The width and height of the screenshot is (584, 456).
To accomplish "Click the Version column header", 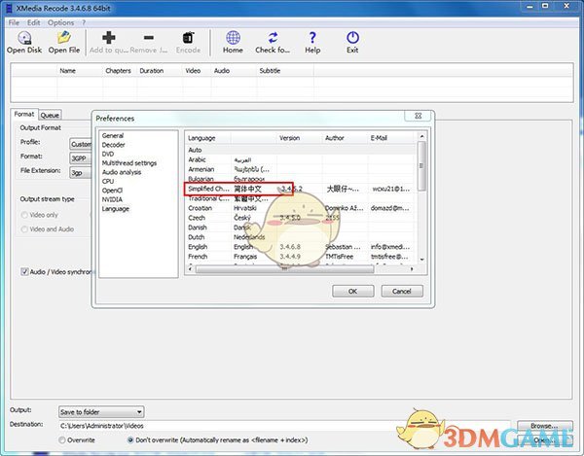I will 300,138.
